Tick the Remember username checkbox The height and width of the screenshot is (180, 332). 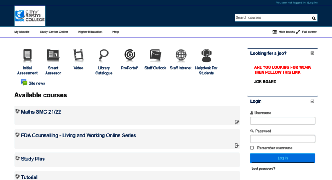252,148
